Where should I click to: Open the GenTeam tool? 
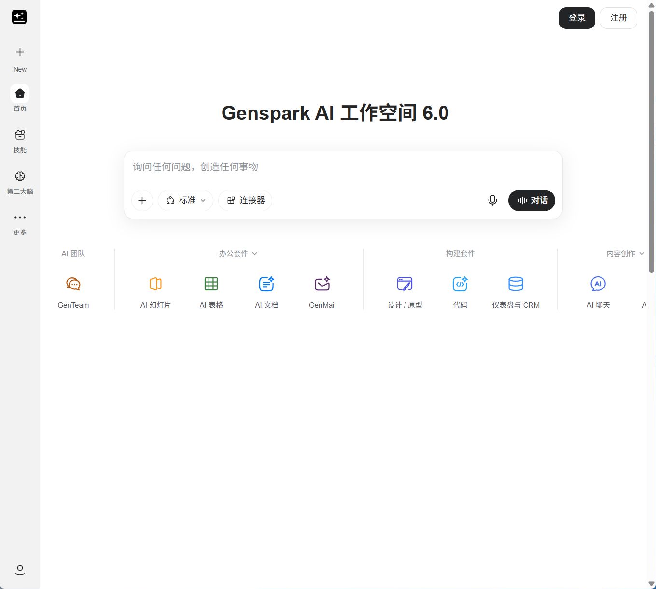73,292
